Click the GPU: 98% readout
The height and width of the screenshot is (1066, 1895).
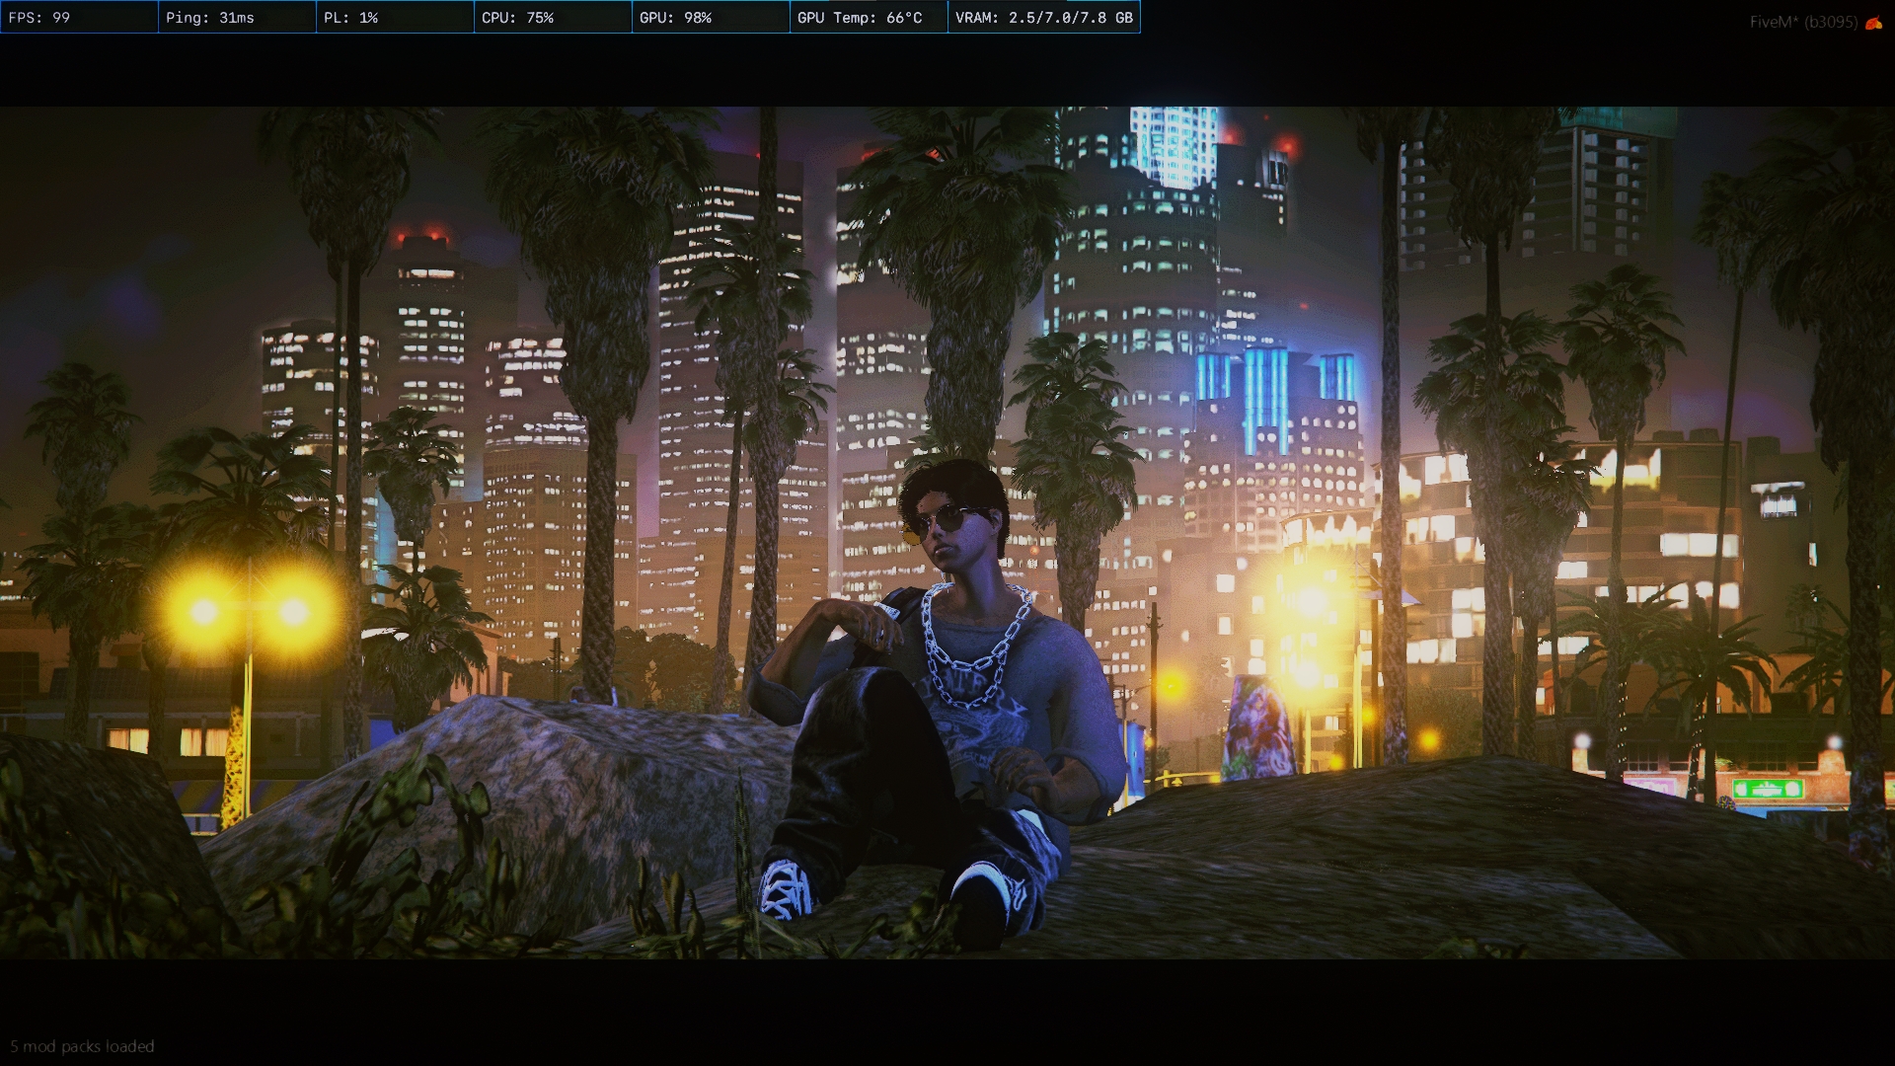(x=711, y=18)
